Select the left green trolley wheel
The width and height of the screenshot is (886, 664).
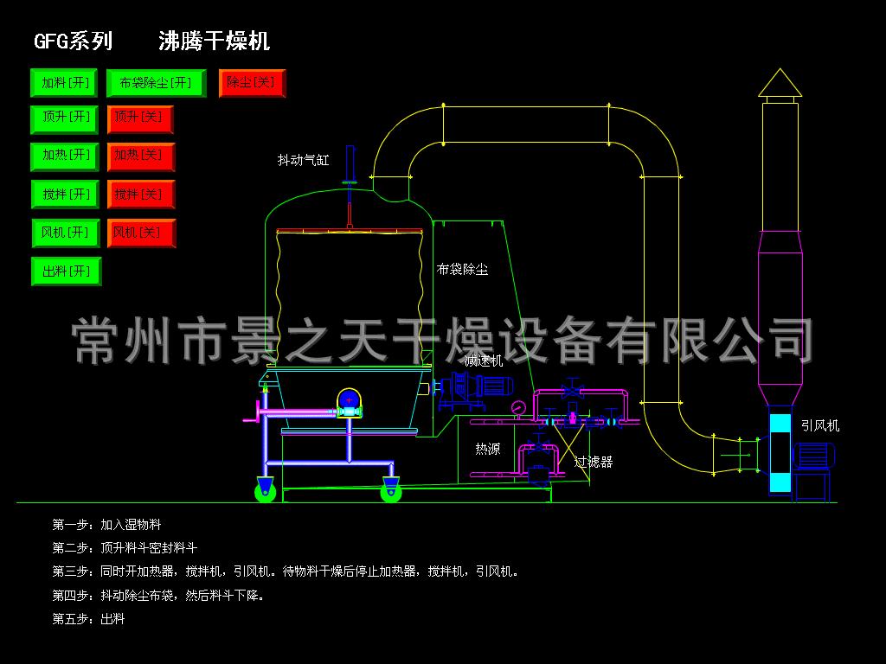click(x=266, y=491)
